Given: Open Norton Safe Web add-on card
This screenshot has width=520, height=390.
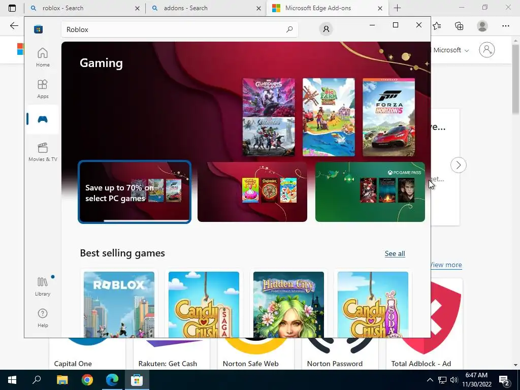Looking at the screenshot, I should pos(256,353).
